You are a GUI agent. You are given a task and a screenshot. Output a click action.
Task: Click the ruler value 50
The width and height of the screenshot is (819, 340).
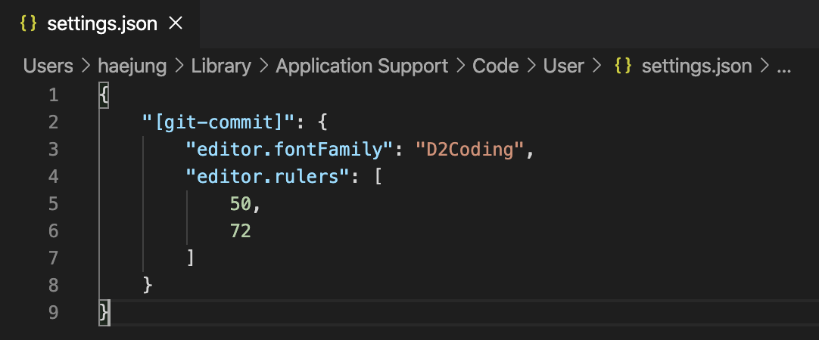coord(241,204)
